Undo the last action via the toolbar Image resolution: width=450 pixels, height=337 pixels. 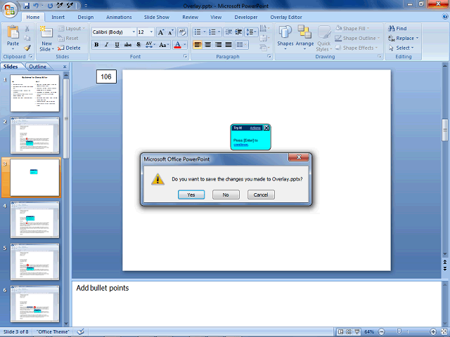[x=36, y=6]
